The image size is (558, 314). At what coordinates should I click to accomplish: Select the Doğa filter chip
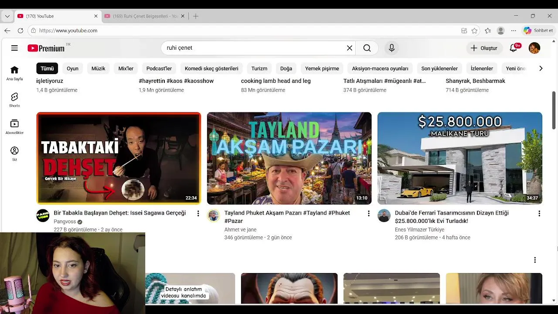point(286,68)
